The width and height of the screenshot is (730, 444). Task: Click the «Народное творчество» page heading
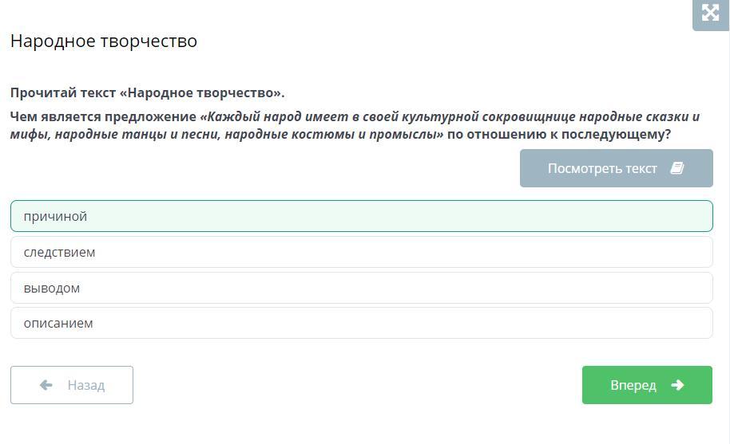pos(104,41)
